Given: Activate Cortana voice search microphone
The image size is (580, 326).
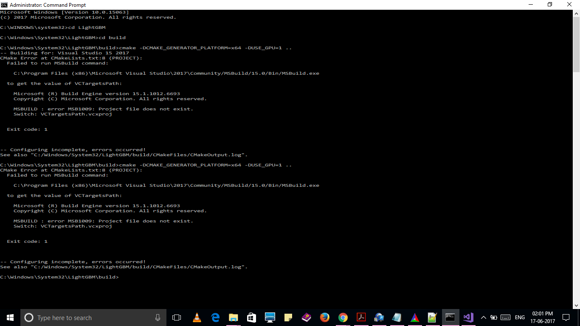Looking at the screenshot, I should click(x=158, y=317).
